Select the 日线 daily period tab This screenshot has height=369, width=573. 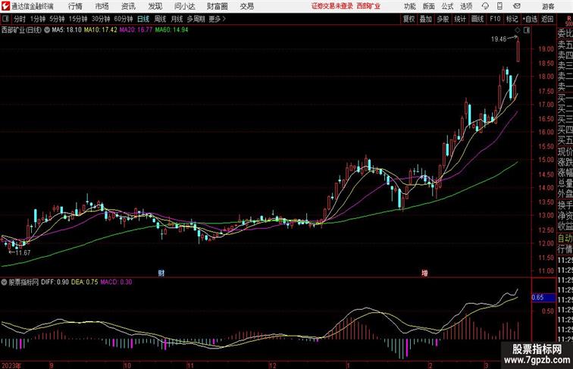click(x=143, y=19)
